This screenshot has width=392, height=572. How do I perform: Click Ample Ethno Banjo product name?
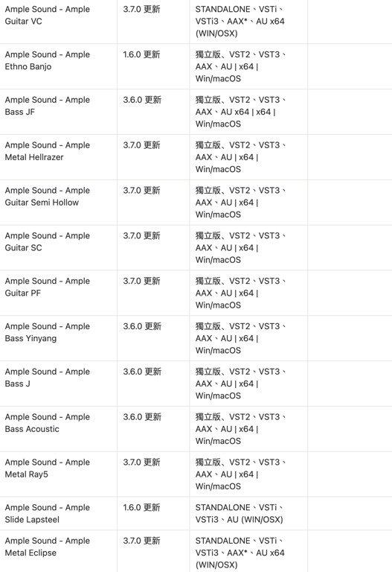click(48, 60)
